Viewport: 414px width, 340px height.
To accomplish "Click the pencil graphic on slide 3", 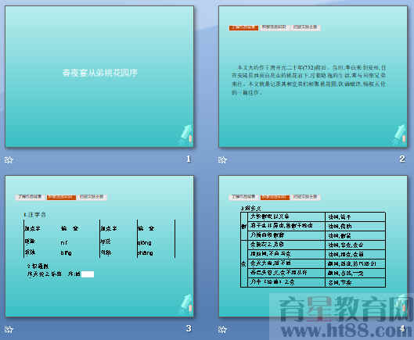I will [x=187, y=304].
